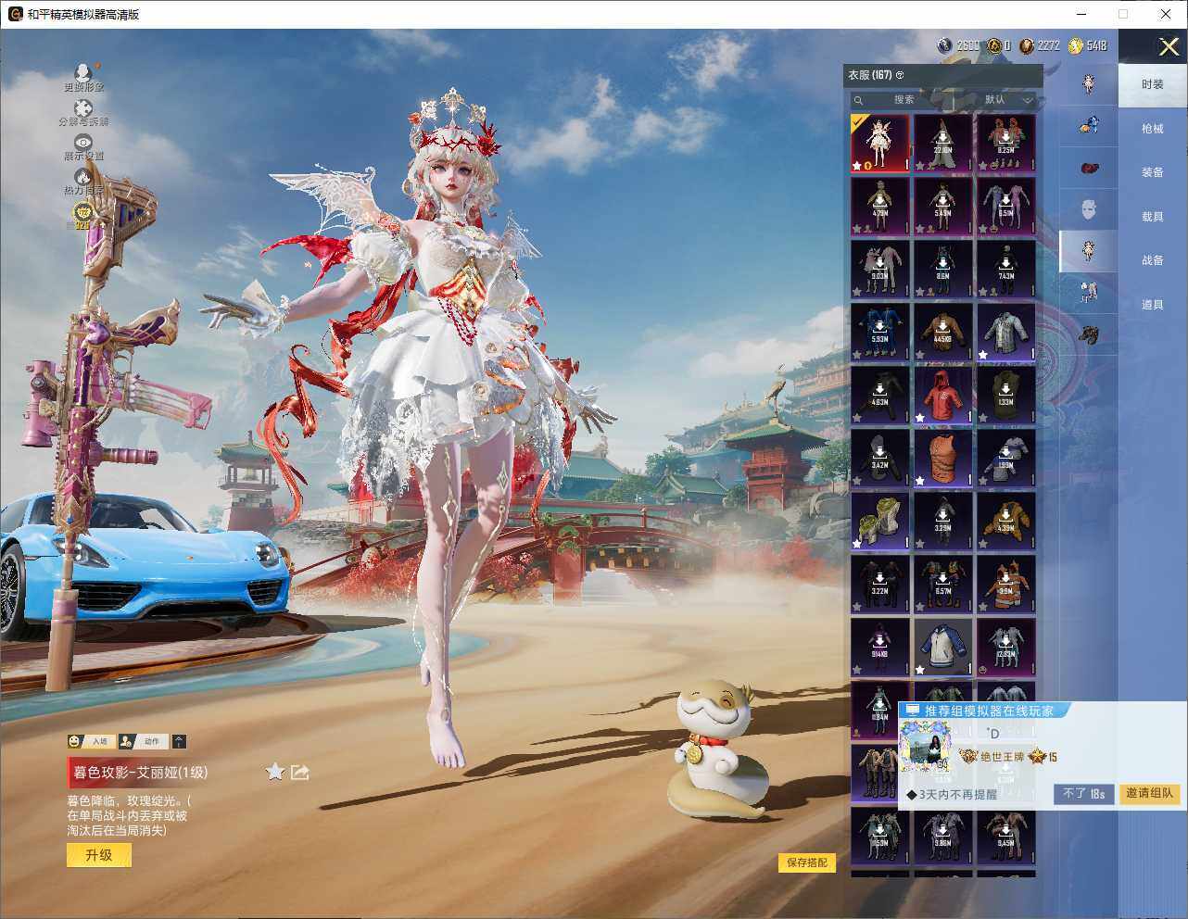
Task: Download the 9.03M outfit
Action: click(x=879, y=269)
